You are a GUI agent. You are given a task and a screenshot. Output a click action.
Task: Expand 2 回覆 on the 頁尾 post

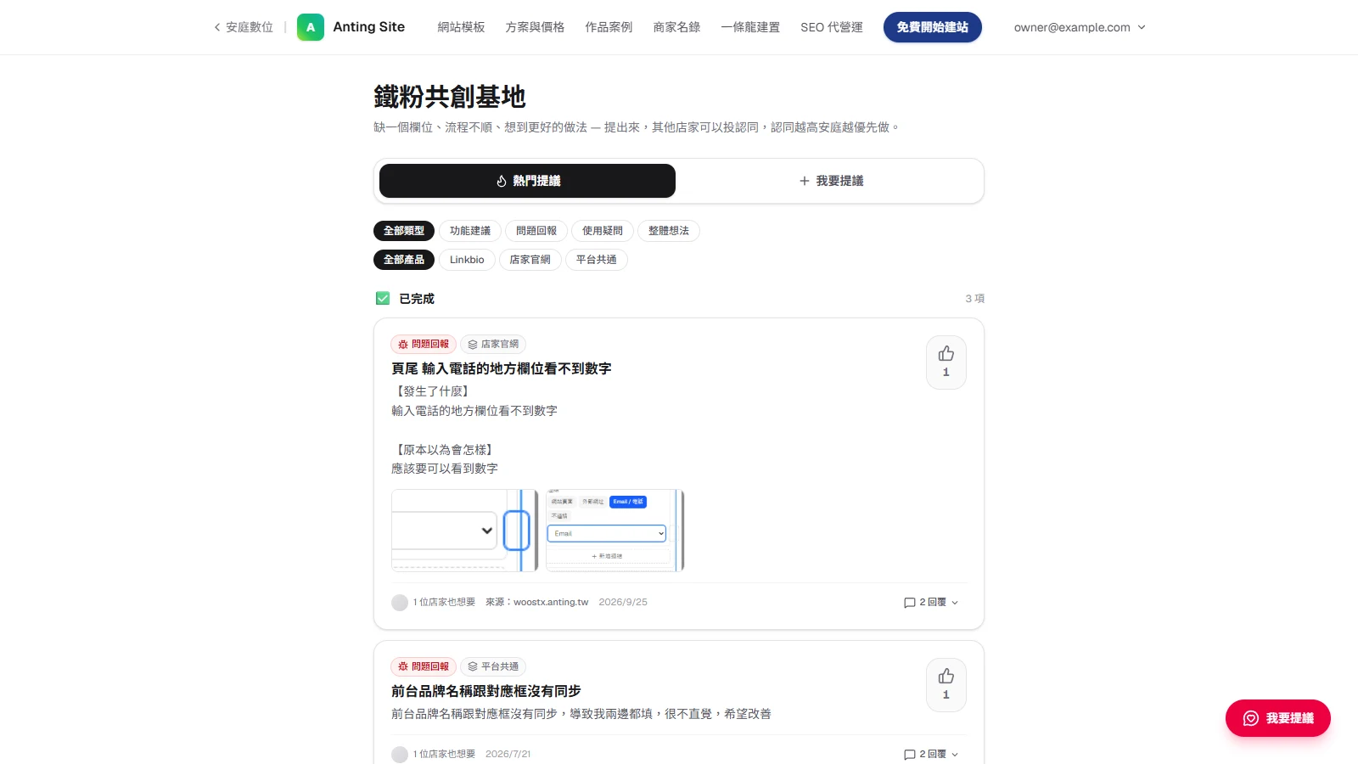pos(931,602)
